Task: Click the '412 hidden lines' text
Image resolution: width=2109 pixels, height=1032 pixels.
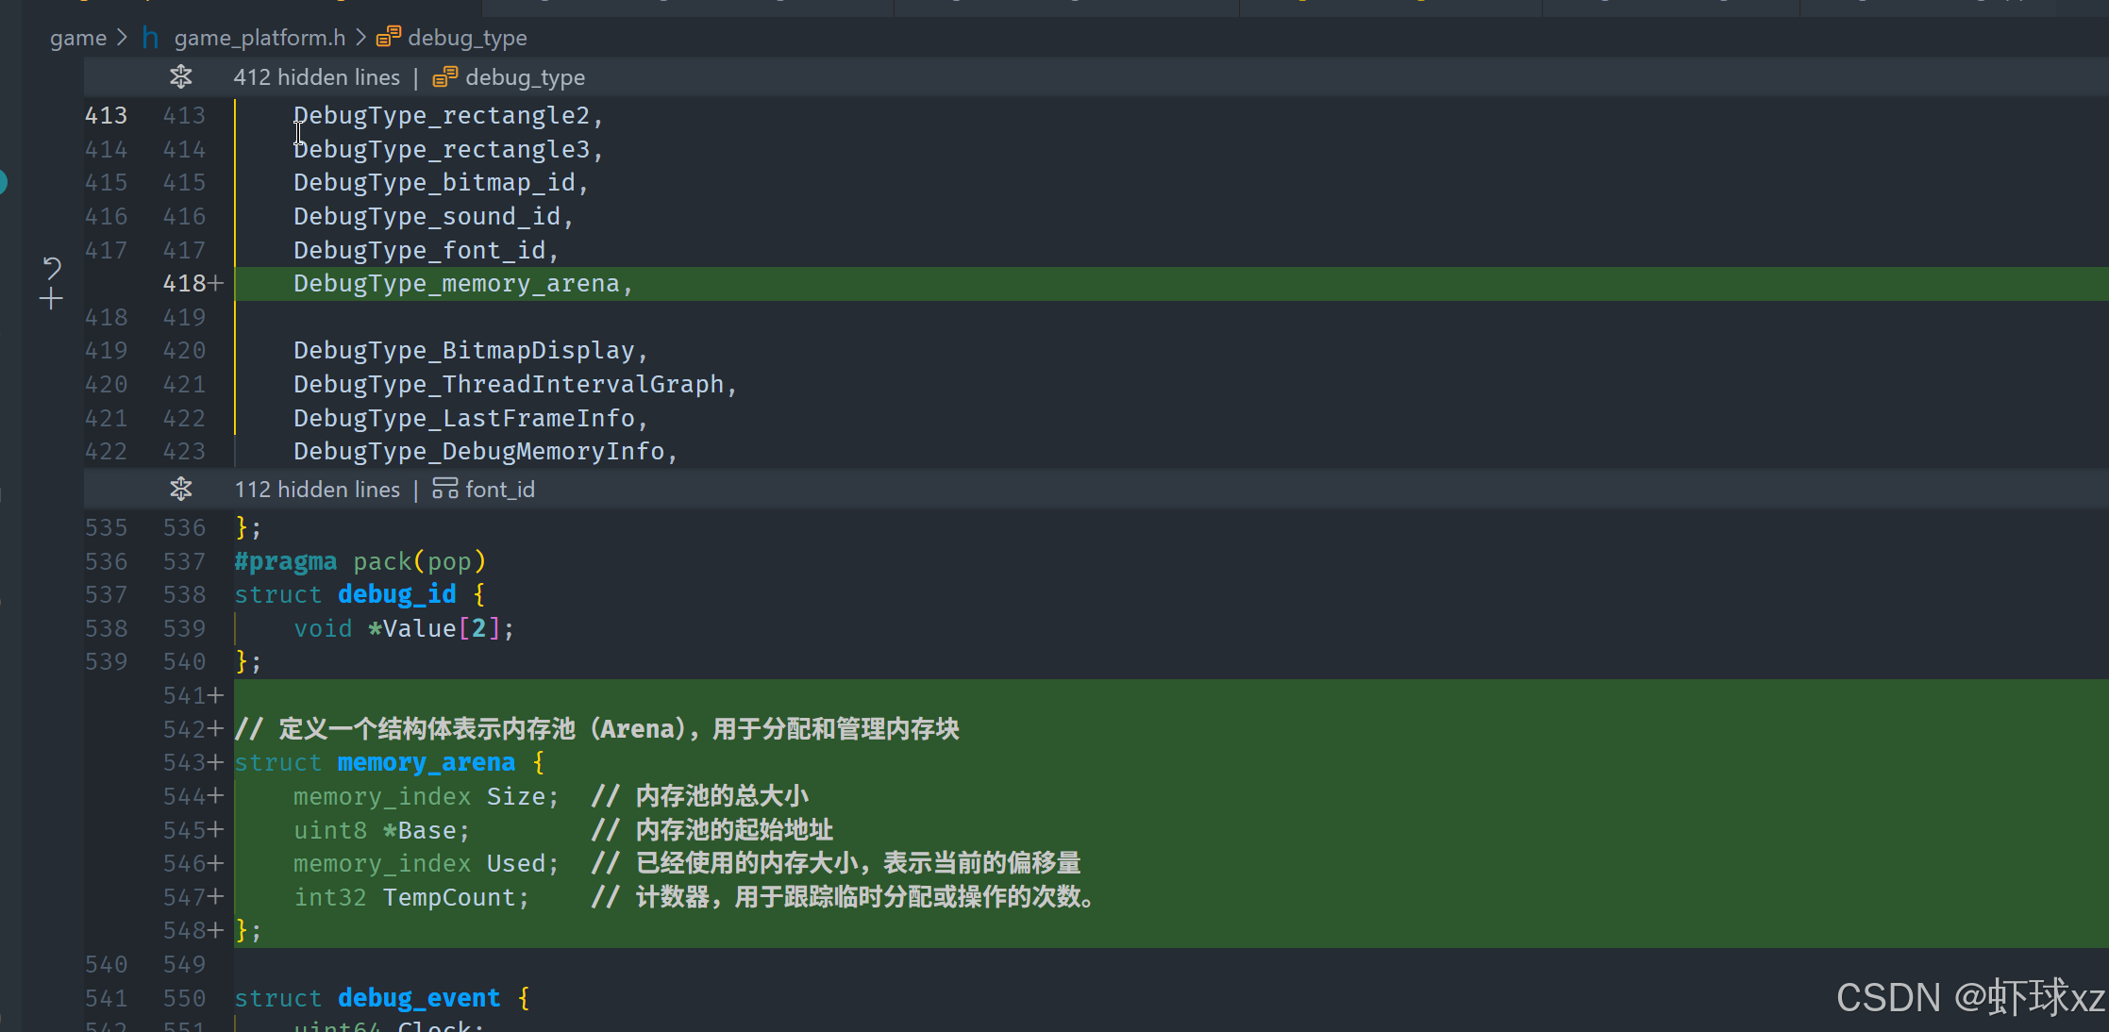Action: tap(316, 77)
